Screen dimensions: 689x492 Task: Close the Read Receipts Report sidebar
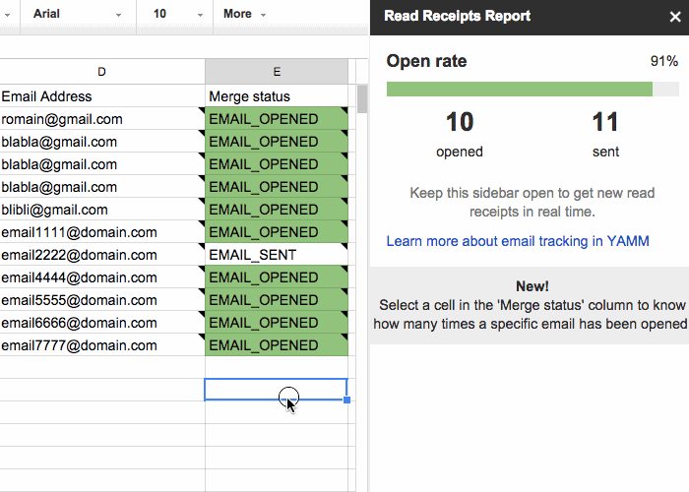(x=674, y=17)
